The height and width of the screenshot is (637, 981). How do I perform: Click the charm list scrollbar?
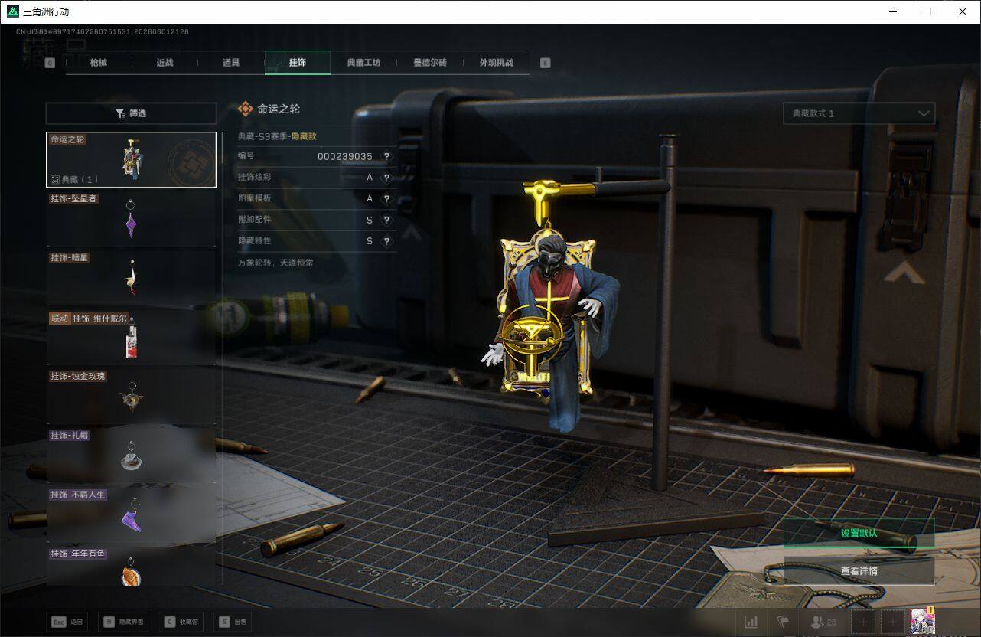[223, 358]
